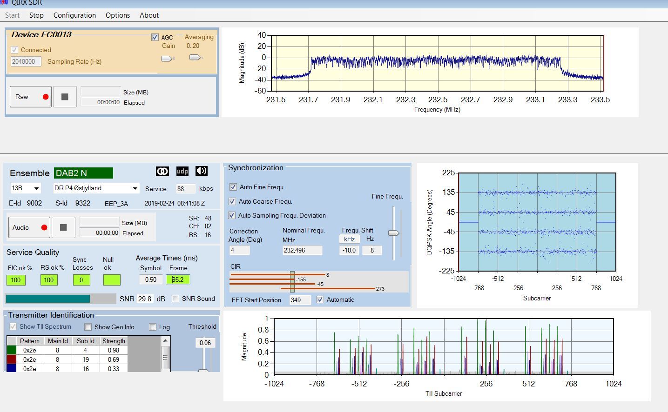
Task: Click the udp streaming icon
Action: 182,172
